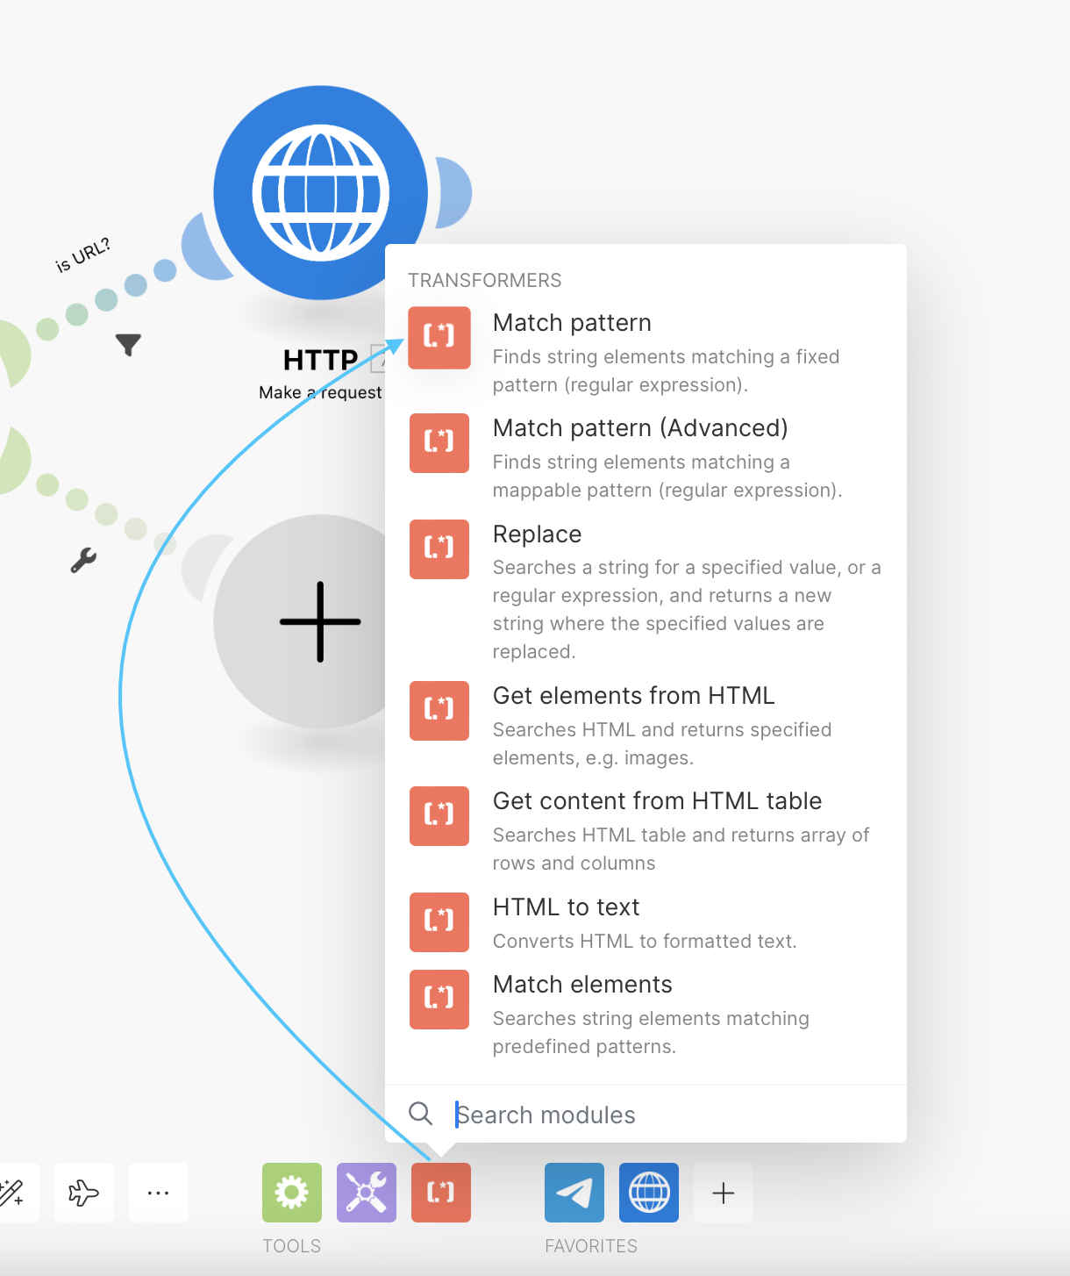Add a new favorite with the plus button
This screenshot has width=1070, height=1276.
tap(723, 1193)
